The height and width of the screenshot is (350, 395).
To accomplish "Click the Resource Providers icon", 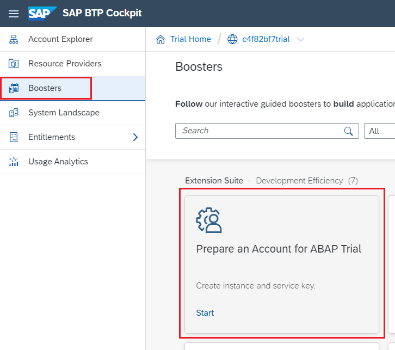I will 14,64.
